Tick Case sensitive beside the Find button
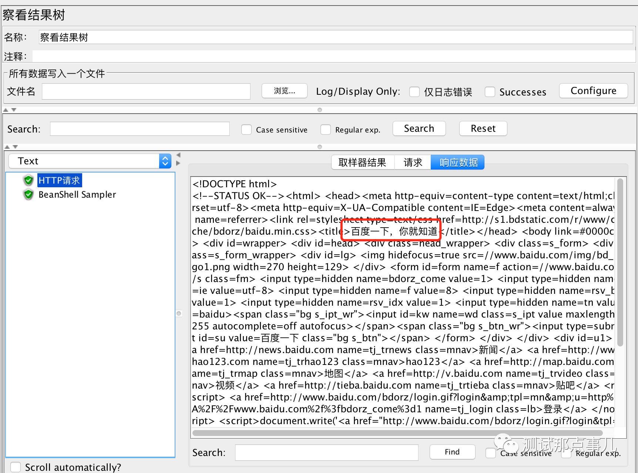Screen dimensions: 638x473 pyautogui.click(x=491, y=453)
